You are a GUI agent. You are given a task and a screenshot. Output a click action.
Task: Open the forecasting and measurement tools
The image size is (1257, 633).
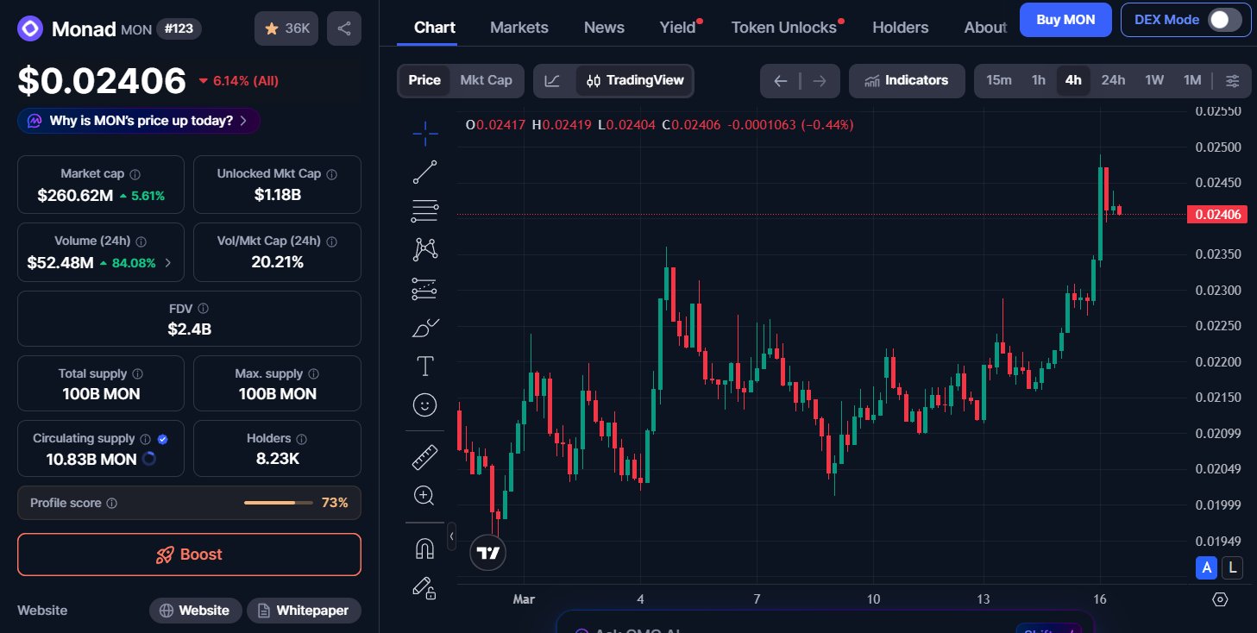[424, 289]
